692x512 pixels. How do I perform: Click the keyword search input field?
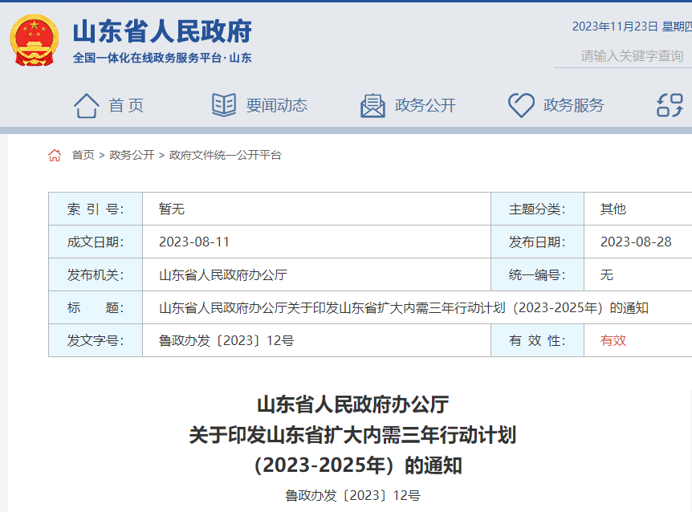(630, 56)
